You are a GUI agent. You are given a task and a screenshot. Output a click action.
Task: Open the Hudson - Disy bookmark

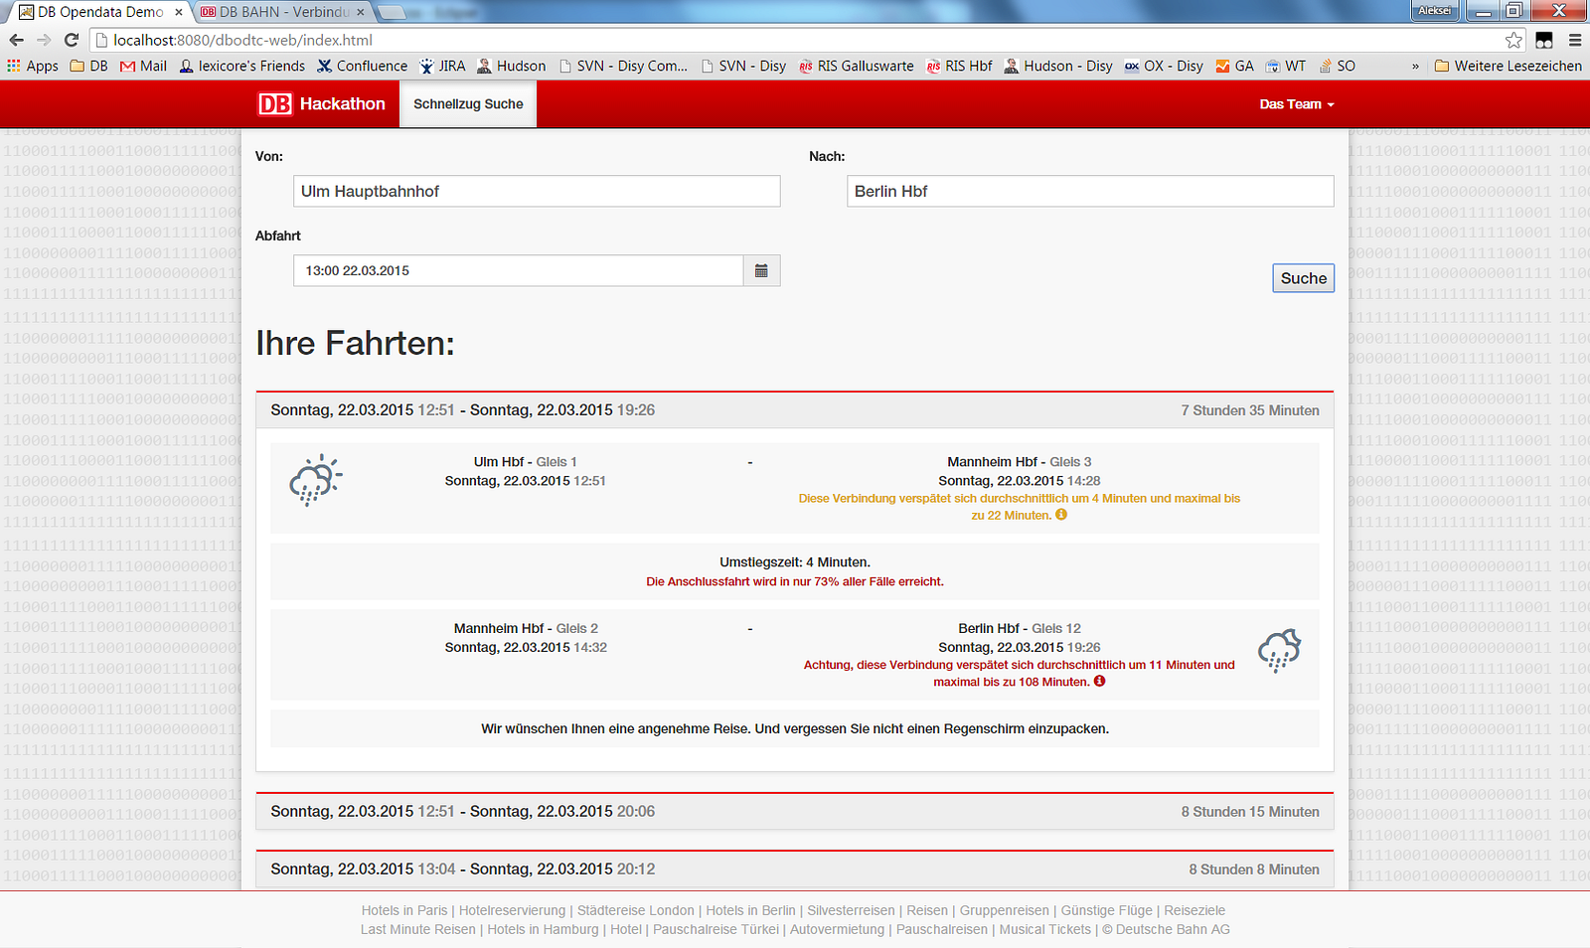[x=1058, y=66]
